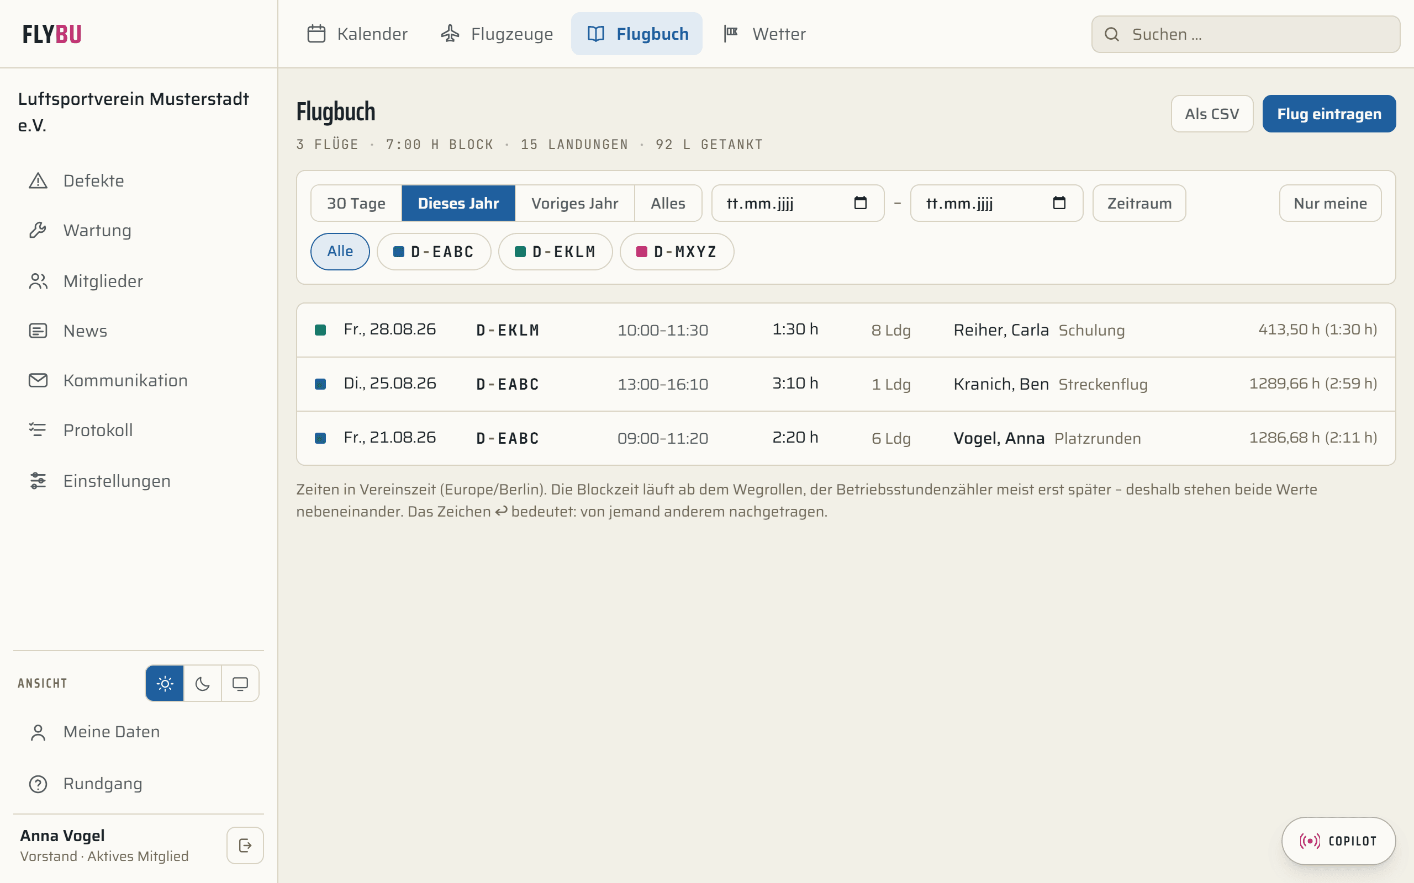Click the Meine Daten person icon
Screen dimensions: 1414x883
pos(38,732)
